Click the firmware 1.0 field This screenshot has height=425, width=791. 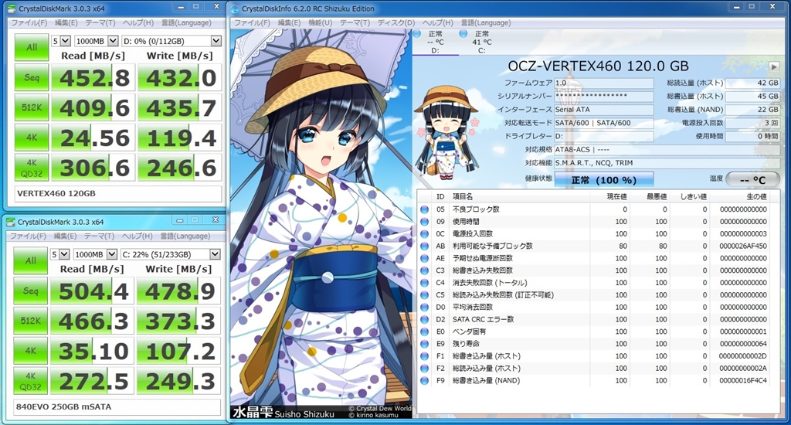pyautogui.click(x=604, y=83)
